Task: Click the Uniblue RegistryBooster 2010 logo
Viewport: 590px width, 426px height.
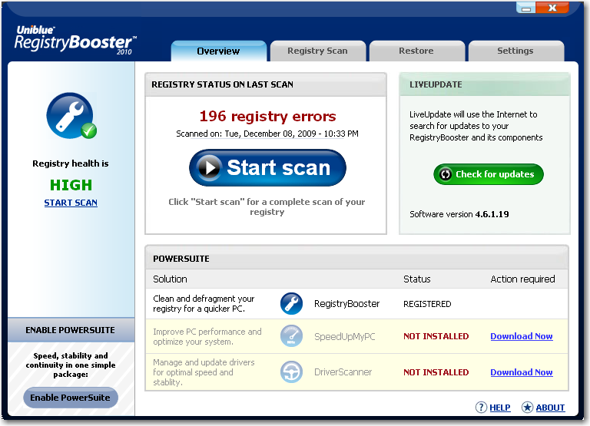Action: point(75,40)
